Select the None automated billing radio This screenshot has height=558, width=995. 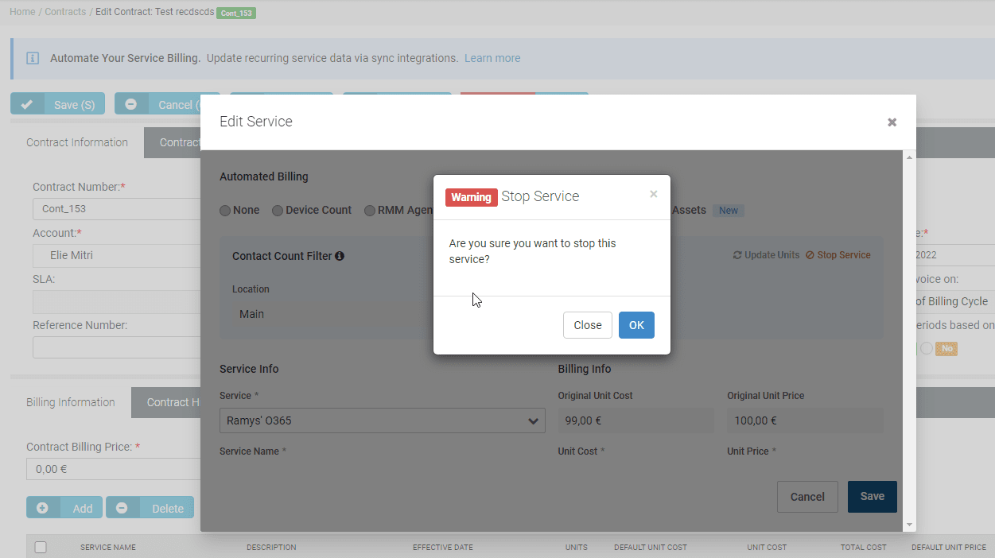coord(225,211)
